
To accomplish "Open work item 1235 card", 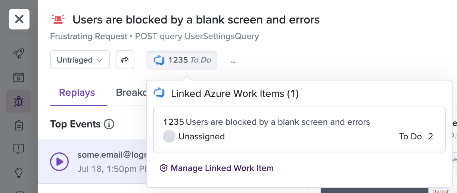I will coord(299,130).
